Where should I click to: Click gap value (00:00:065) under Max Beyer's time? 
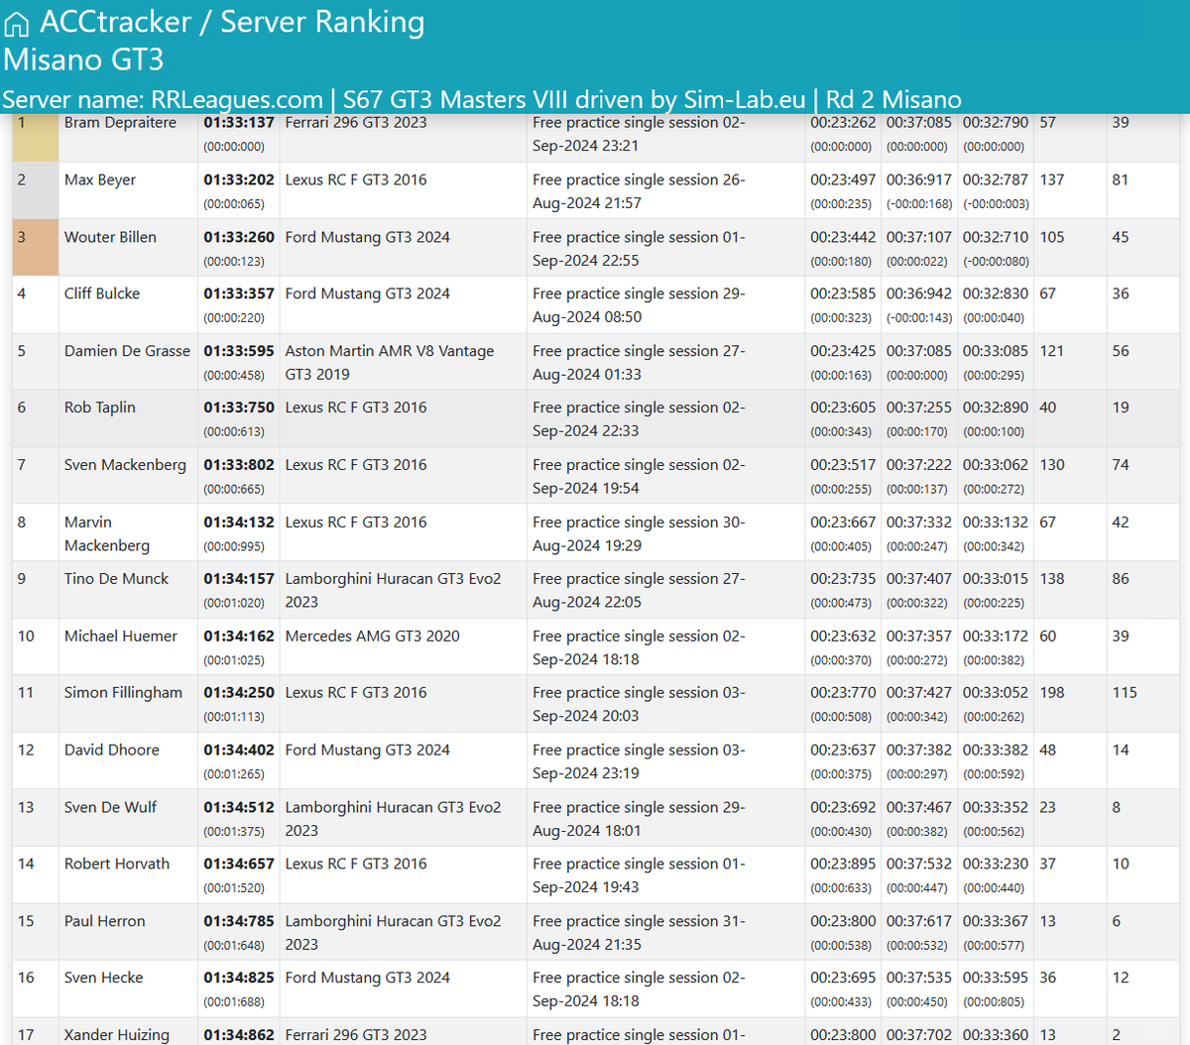click(x=234, y=204)
